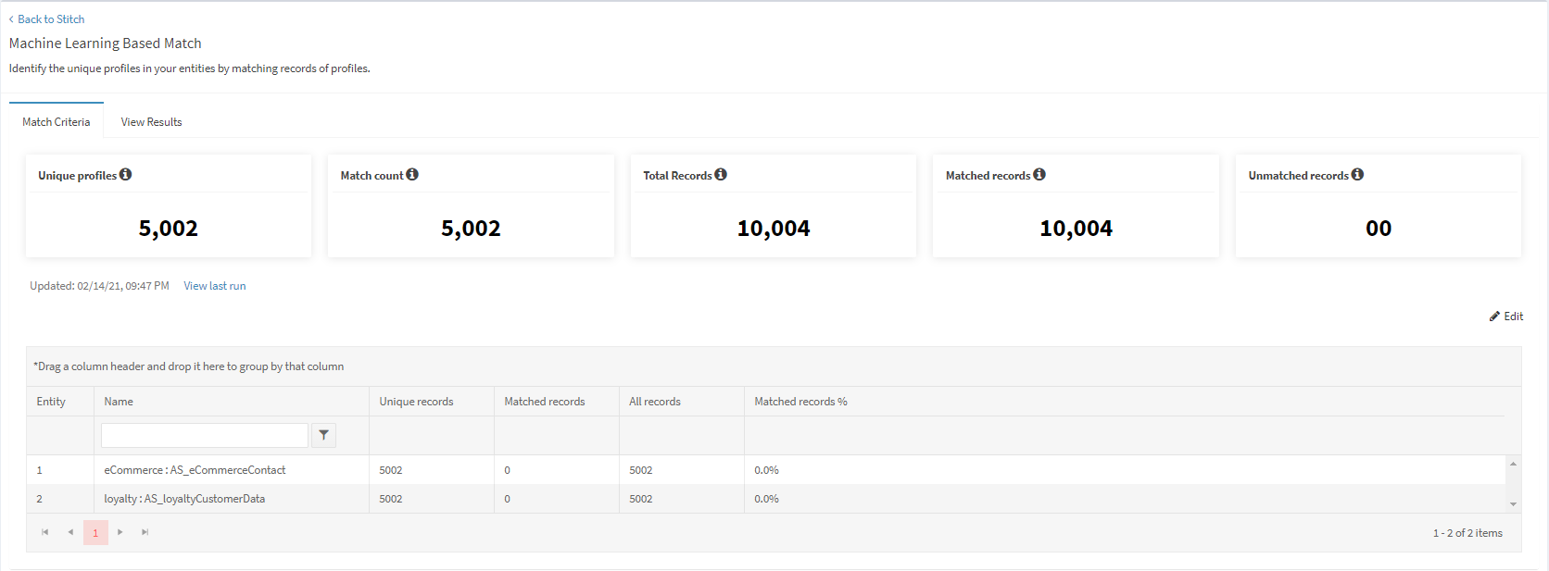This screenshot has width=1549, height=571.
Task: Click the Name filter text field
Action: (x=204, y=435)
